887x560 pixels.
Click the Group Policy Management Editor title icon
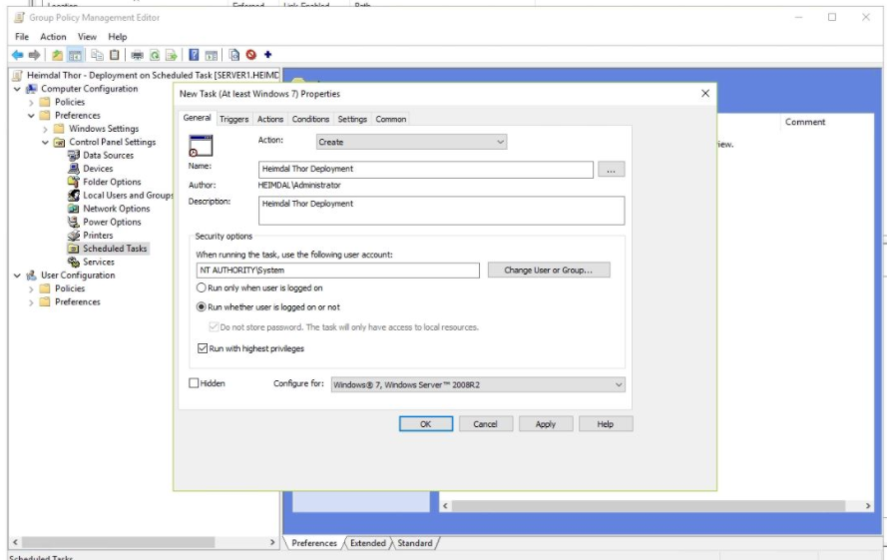pyautogui.click(x=19, y=18)
